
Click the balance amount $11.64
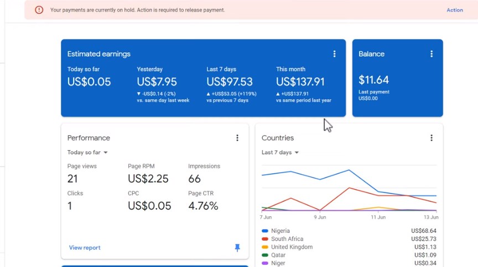[373, 80]
